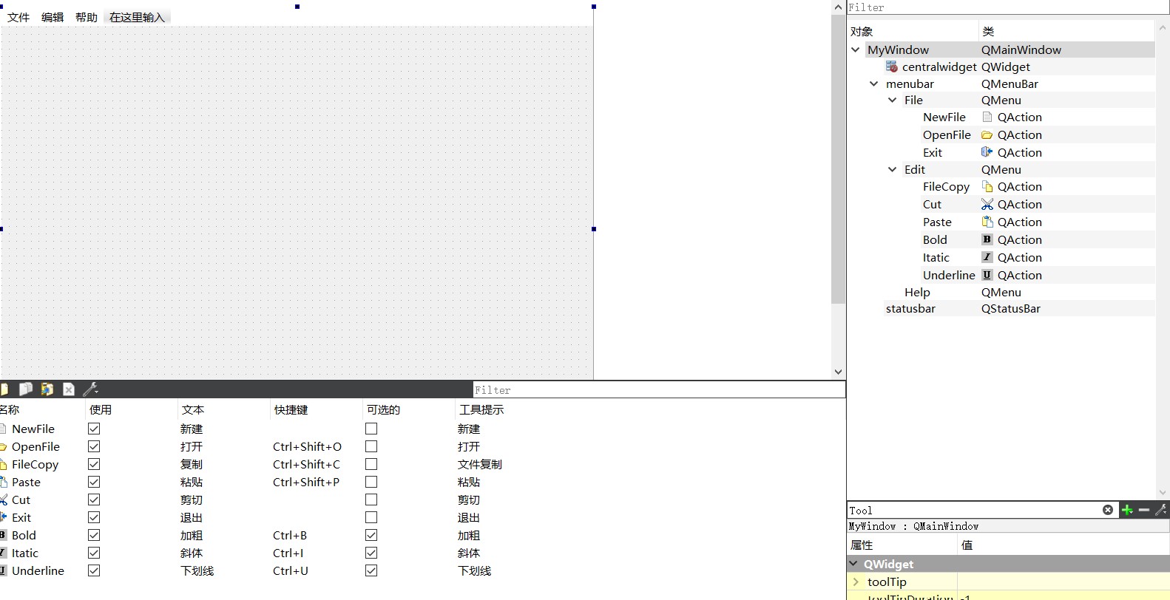Enable the 可选的 checkbox for NewFile
The height and width of the screenshot is (600, 1170).
pyautogui.click(x=371, y=429)
